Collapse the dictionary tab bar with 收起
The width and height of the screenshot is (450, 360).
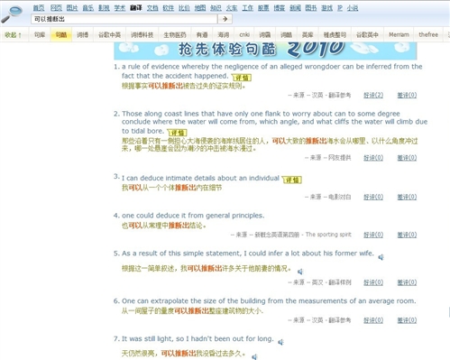pyautogui.click(x=13, y=35)
